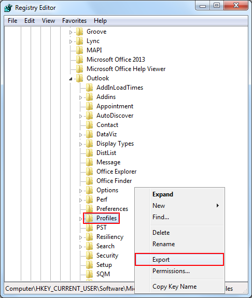Select the Outlook folder icon
This screenshot has height=298, width=252.
(79, 78)
